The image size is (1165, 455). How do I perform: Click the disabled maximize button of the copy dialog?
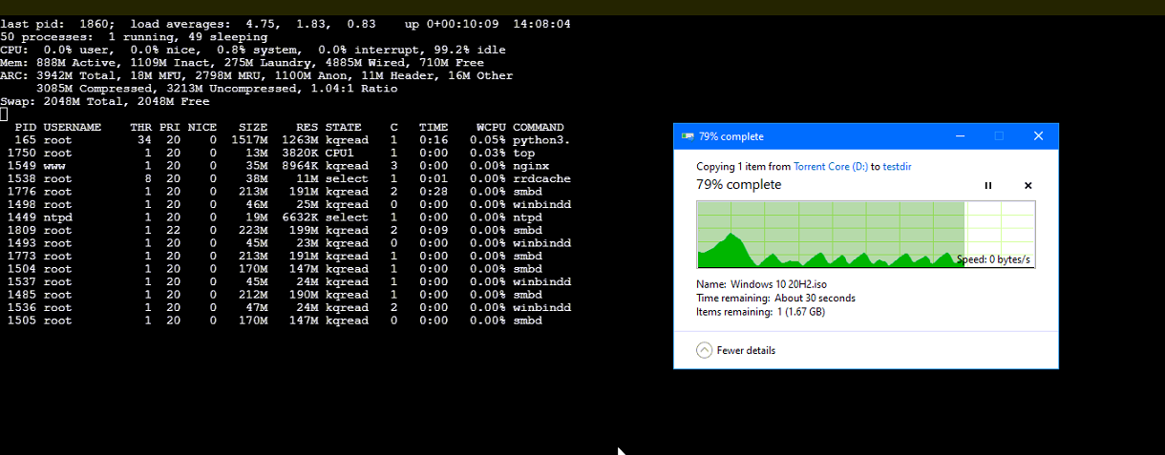pyautogui.click(x=999, y=136)
